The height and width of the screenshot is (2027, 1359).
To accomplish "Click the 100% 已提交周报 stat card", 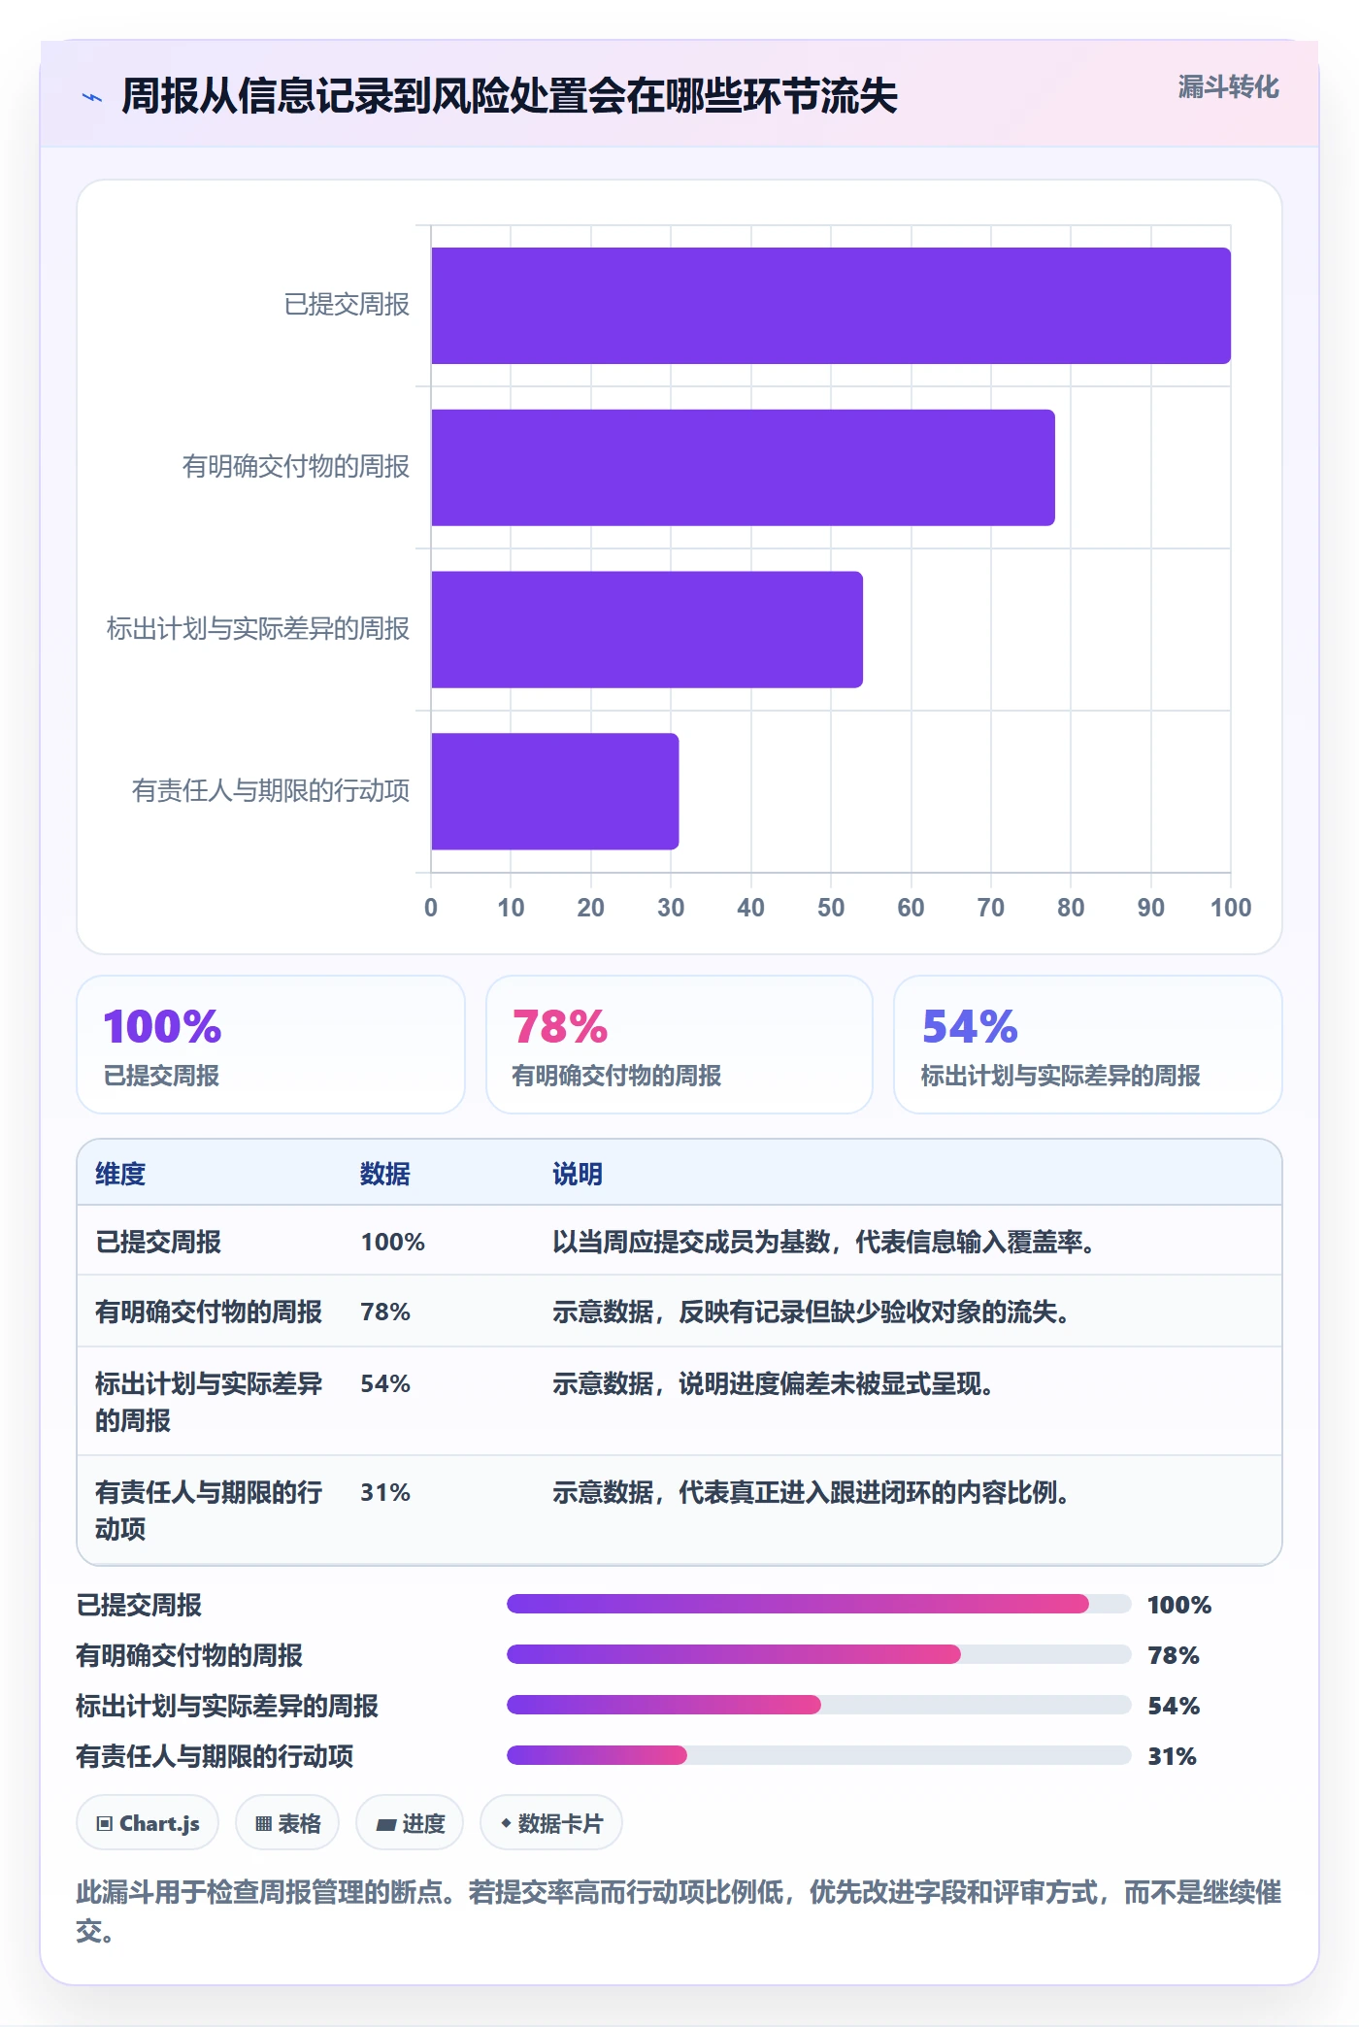I will (271, 1045).
